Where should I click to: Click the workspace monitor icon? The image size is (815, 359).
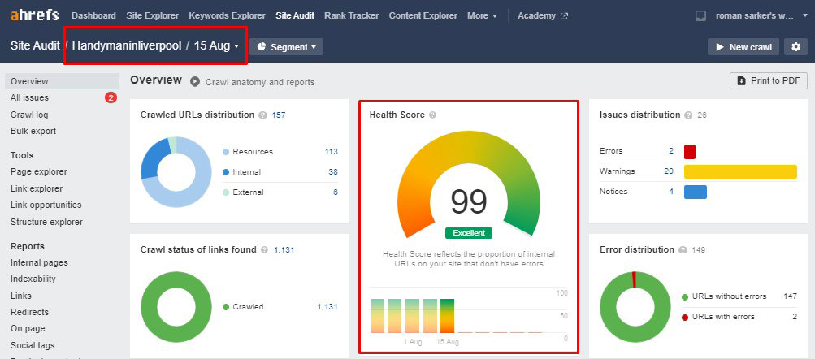coord(701,16)
